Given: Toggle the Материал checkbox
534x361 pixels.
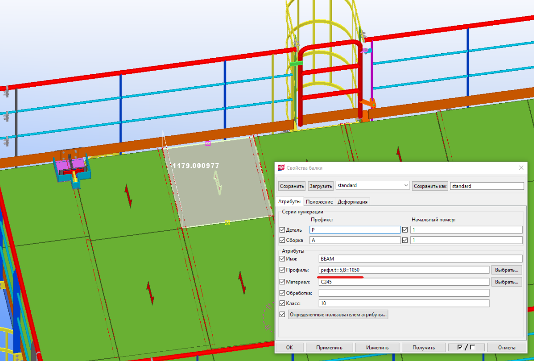Looking at the screenshot, I should pyautogui.click(x=282, y=282).
